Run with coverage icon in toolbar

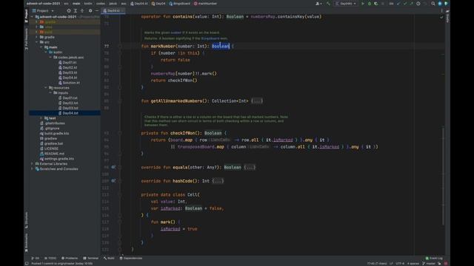(375, 4)
